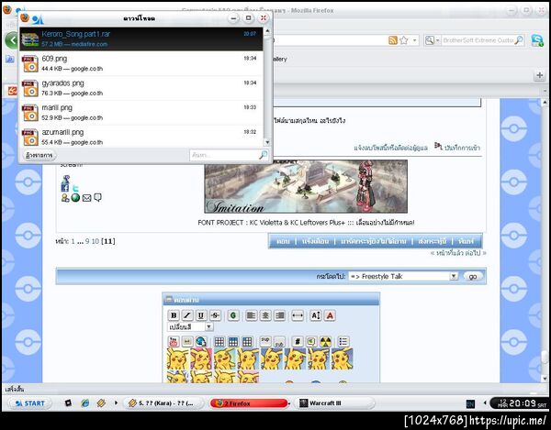551x430 pixels.
Task: Click the BrotherSoft search field
Action: click(478, 40)
